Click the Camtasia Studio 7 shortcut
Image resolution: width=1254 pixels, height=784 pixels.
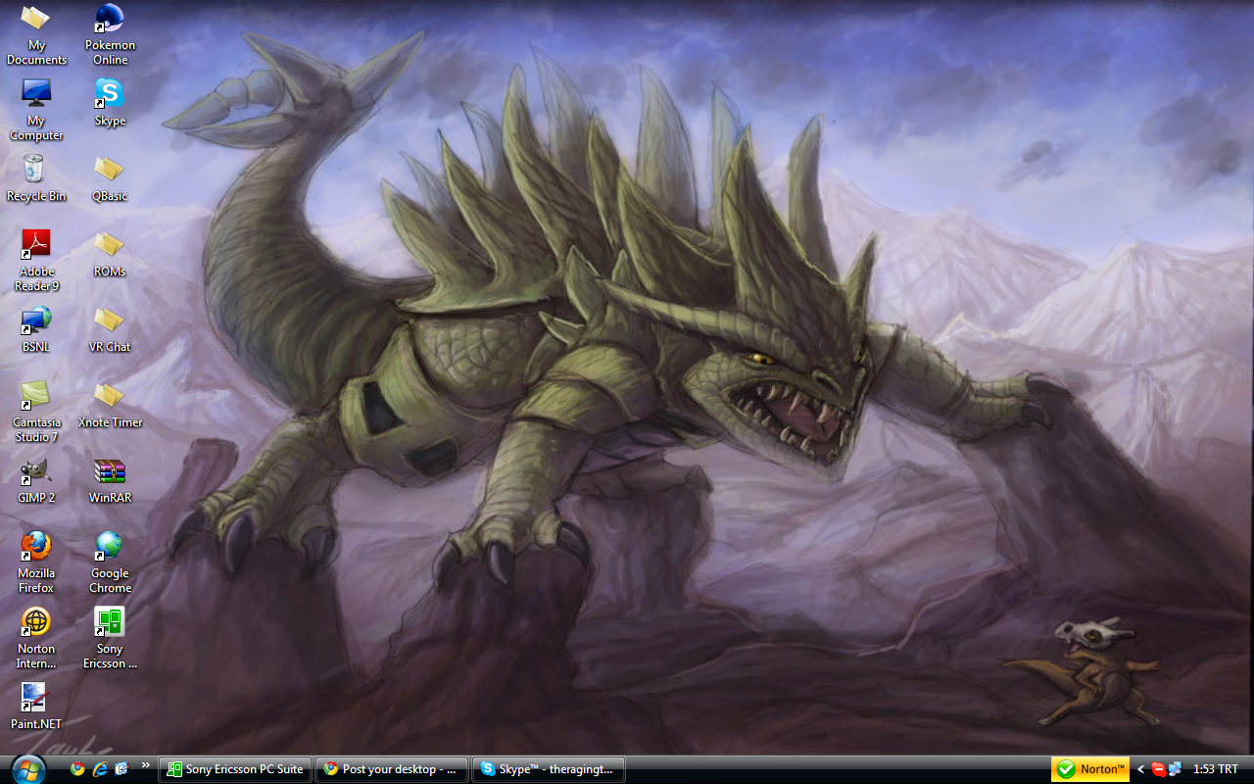[x=36, y=396]
